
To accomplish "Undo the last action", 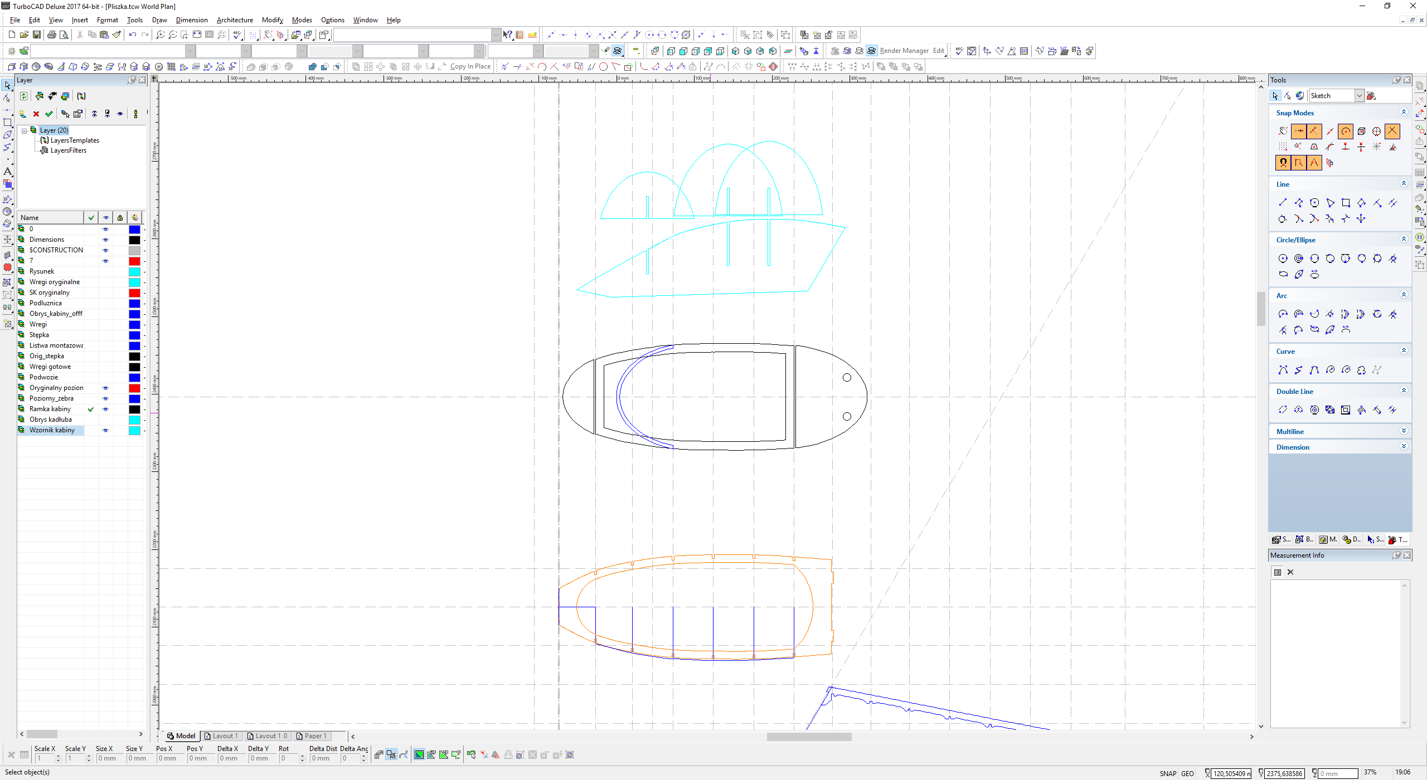I will [x=133, y=35].
